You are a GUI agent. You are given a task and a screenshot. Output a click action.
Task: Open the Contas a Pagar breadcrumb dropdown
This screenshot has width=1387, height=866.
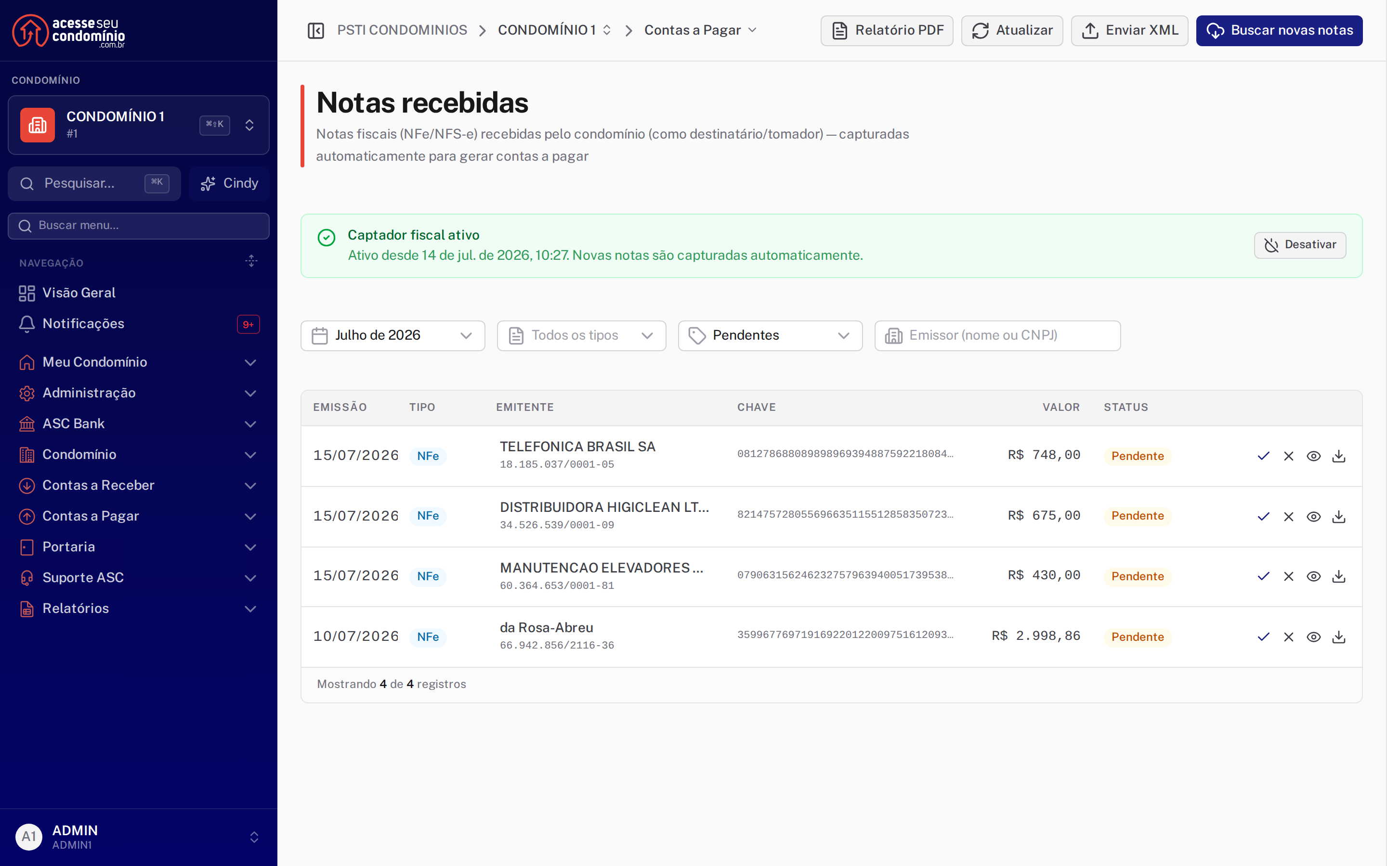700,30
